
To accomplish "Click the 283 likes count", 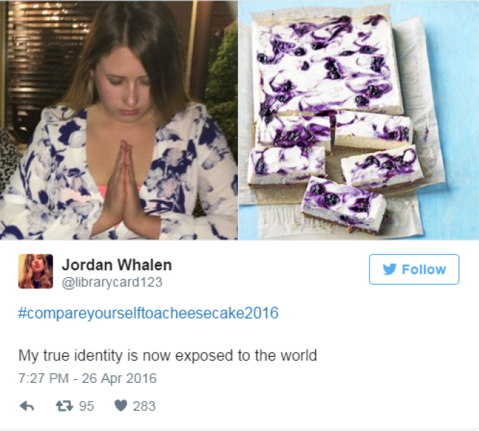I will pyautogui.click(x=144, y=406).
